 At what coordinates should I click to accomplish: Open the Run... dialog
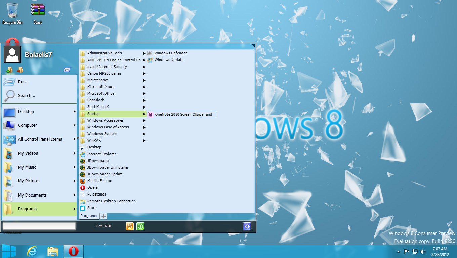coord(40,82)
